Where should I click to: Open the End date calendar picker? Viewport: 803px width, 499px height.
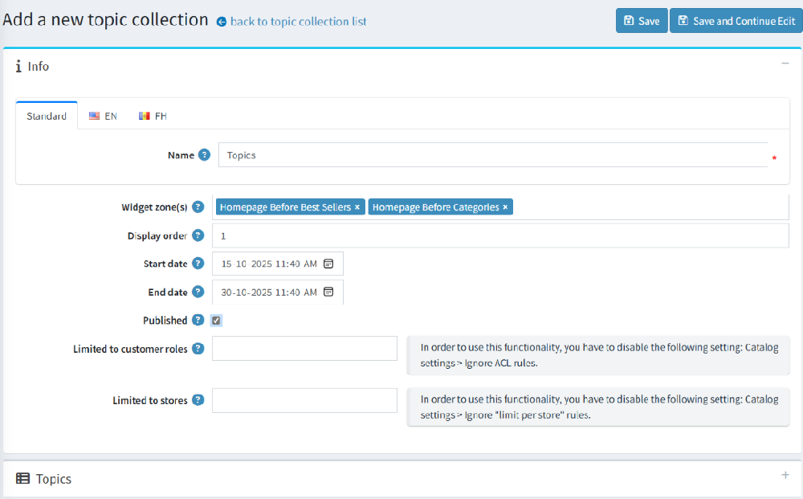[x=328, y=292]
